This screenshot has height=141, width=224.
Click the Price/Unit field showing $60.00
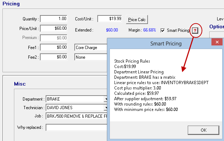(53, 28)
